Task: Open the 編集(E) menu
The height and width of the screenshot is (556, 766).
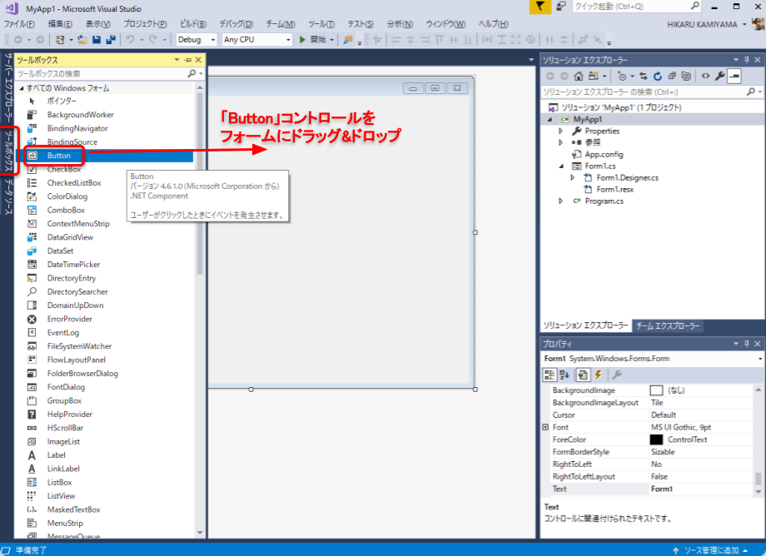Action: (x=60, y=24)
